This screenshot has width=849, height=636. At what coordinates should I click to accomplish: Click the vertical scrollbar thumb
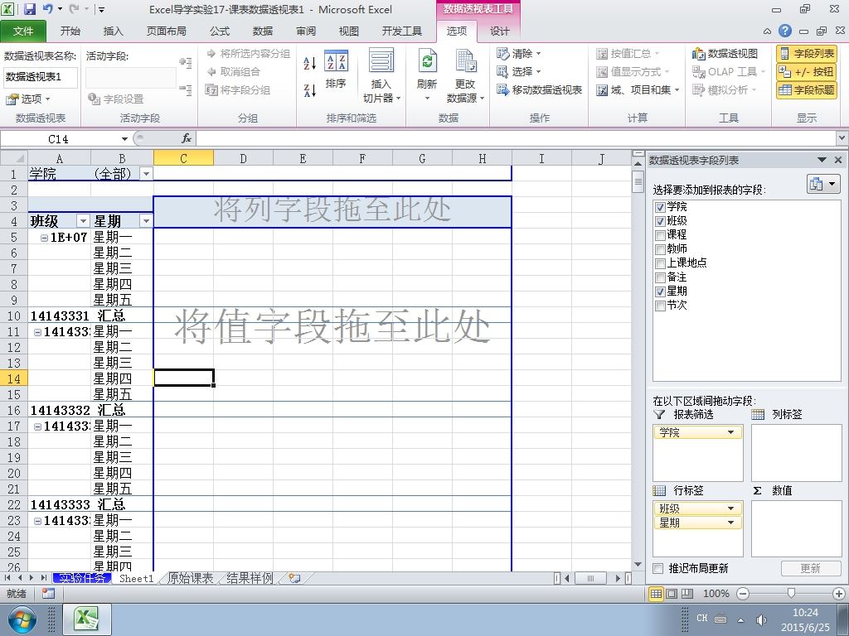[638, 181]
